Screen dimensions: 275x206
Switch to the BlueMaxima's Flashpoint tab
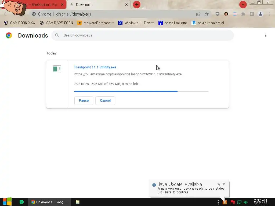pos(42,5)
